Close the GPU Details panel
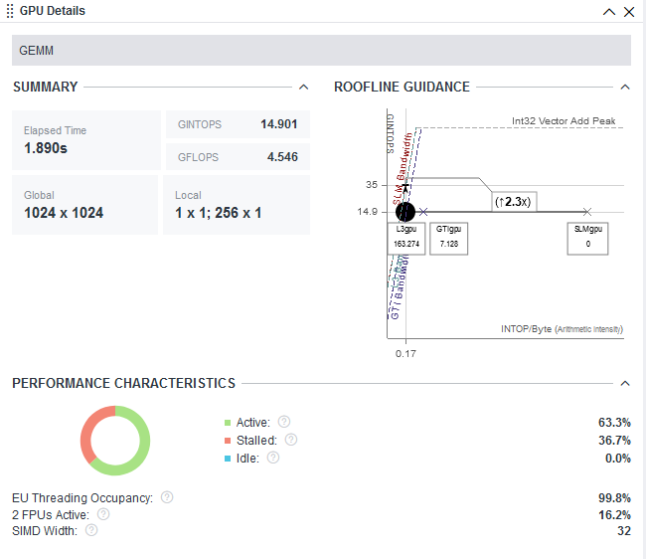This screenshot has height=559, width=646. click(x=629, y=12)
